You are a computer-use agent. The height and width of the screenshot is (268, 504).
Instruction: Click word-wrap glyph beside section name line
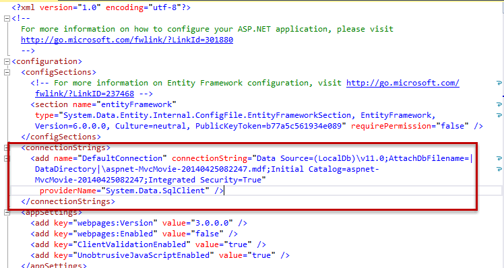[499, 104]
